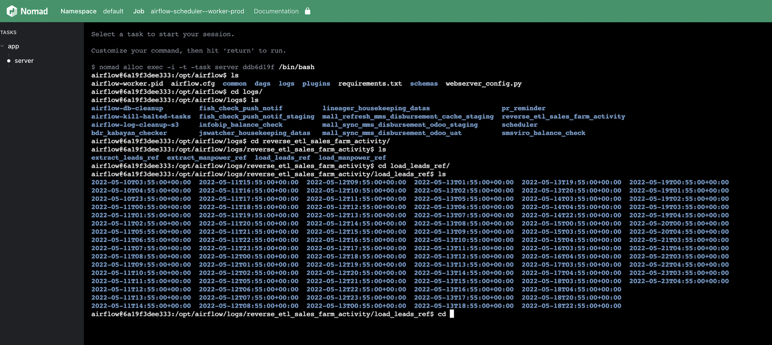The width and height of the screenshot is (772, 345).
Task: Click the load_manpower_ref folder name
Action: (352, 158)
